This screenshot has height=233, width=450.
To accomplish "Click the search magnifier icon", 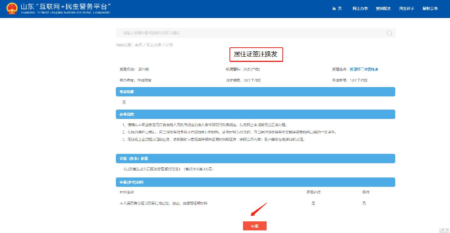I will pos(389,33).
